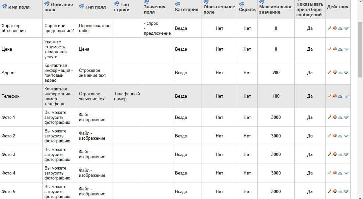The width and height of the screenshot is (363, 199).
Task: Move Характер объявления field down
Action: 346,28
